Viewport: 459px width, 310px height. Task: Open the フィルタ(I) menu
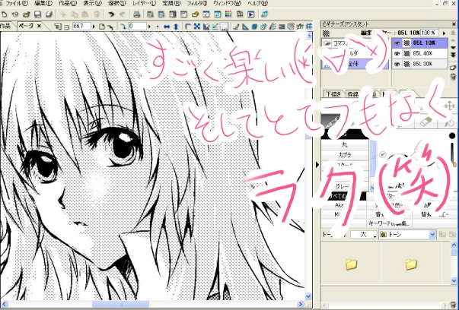pos(196,3)
